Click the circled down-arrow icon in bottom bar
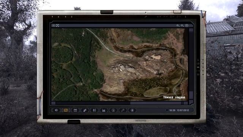The width and height of the screenshot is (243, 137). pos(132,110)
